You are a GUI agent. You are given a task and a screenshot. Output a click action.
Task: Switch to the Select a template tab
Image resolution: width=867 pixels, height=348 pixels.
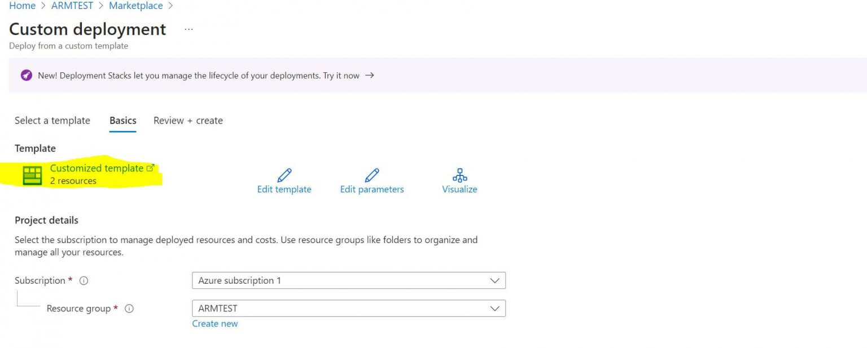coord(52,121)
